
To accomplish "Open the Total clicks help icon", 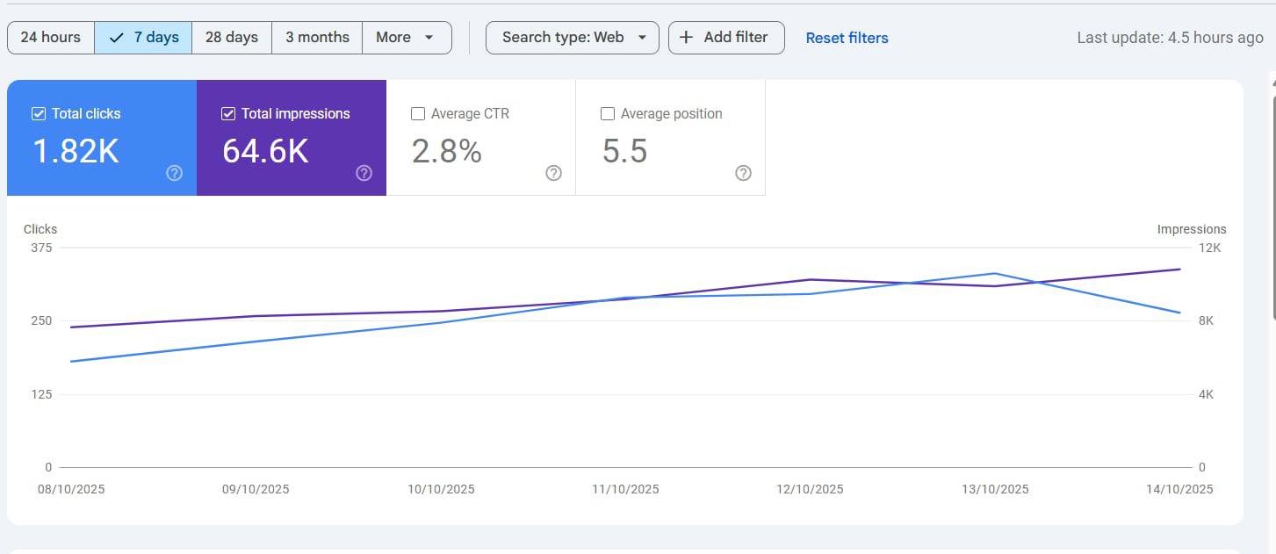I will [x=174, y=173].
